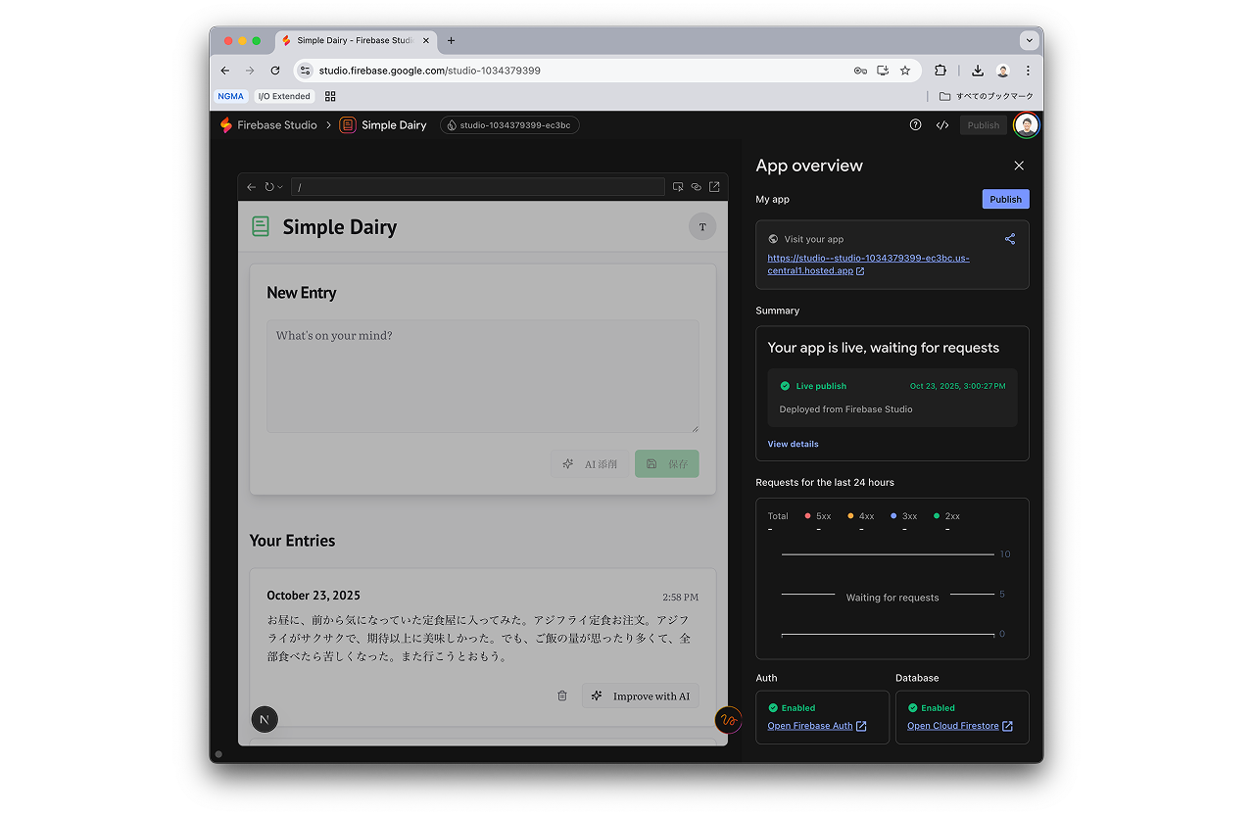Click the Simple Dairy notebook logo icon
1254x815 pixels.
(348, 125)
